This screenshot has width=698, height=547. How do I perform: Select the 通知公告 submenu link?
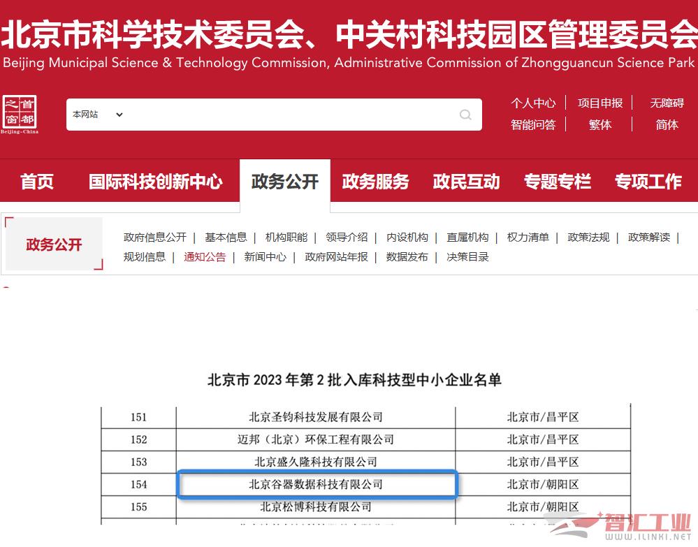click(205, 256)
